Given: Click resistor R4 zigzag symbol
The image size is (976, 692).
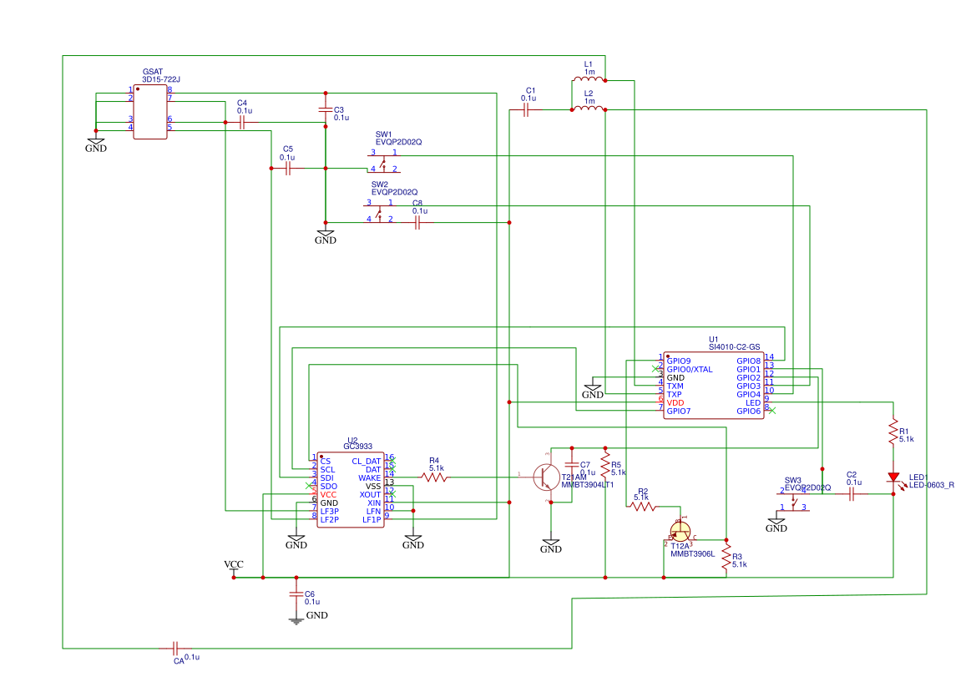Looking at the screenshot, I should [x=434, y=477].
